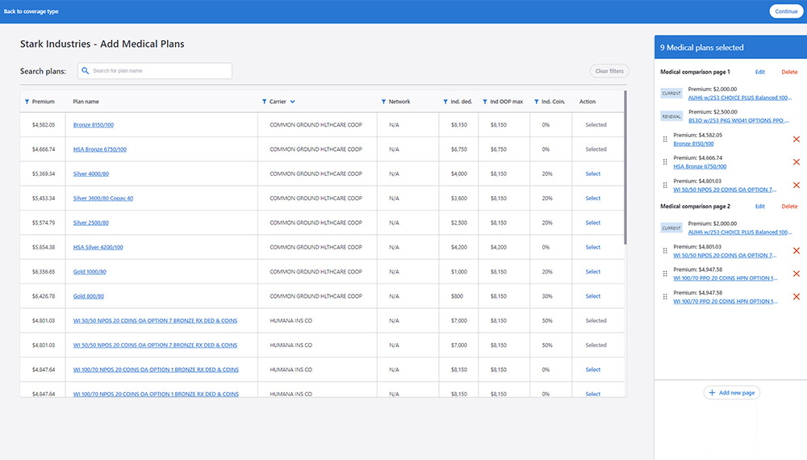The image size is (807, 460).
Task: Clear all filters
Action: [x=608, y=71]
